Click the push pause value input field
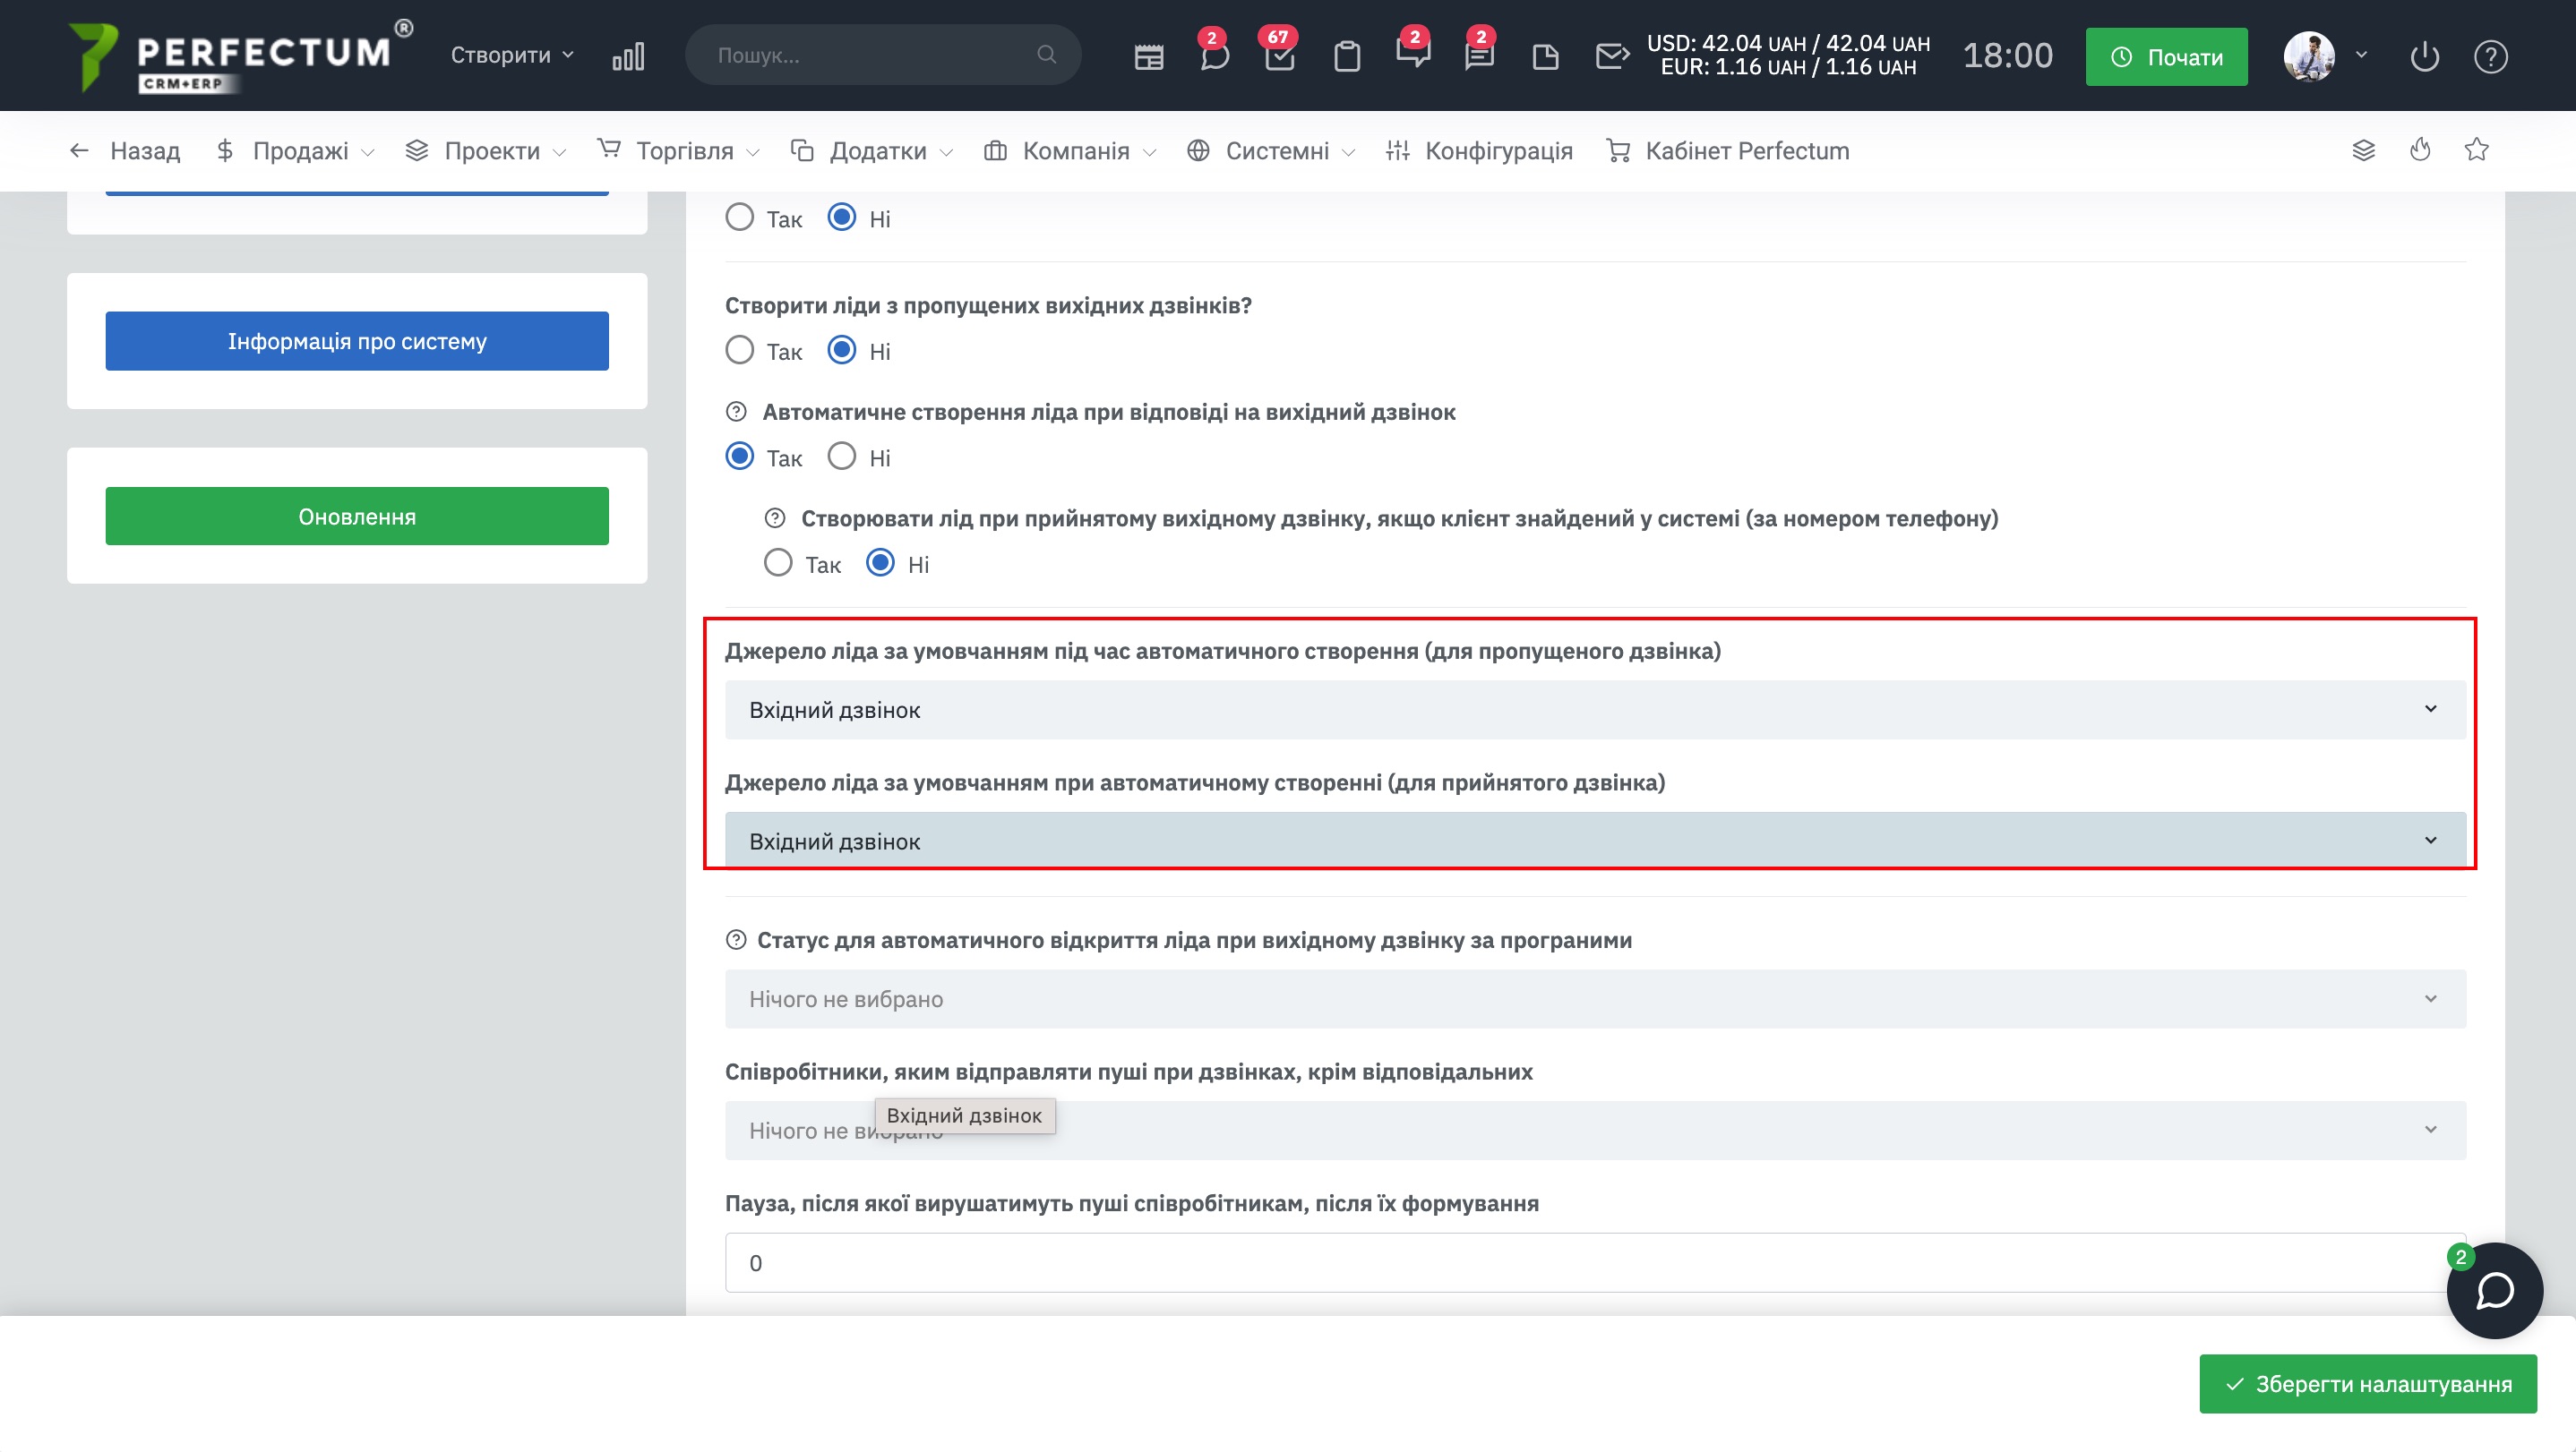The image size is (2576, 1452). [x=1594, y=1262]
